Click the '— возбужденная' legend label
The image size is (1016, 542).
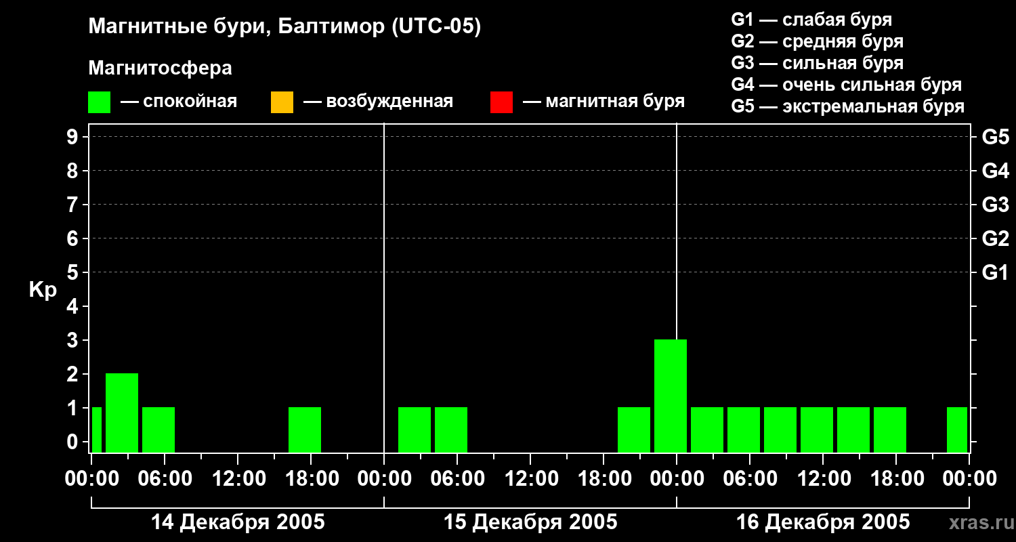[378, 102]
